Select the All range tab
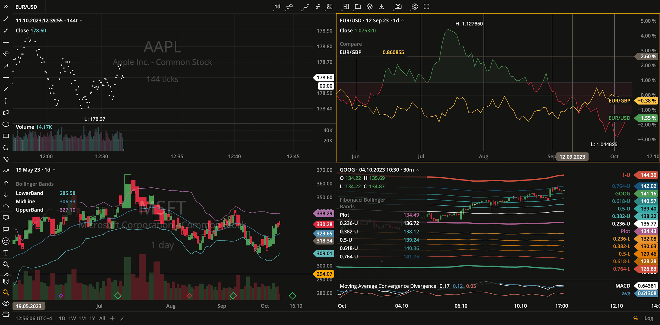660x325 pixels. (x=102, y=319)
